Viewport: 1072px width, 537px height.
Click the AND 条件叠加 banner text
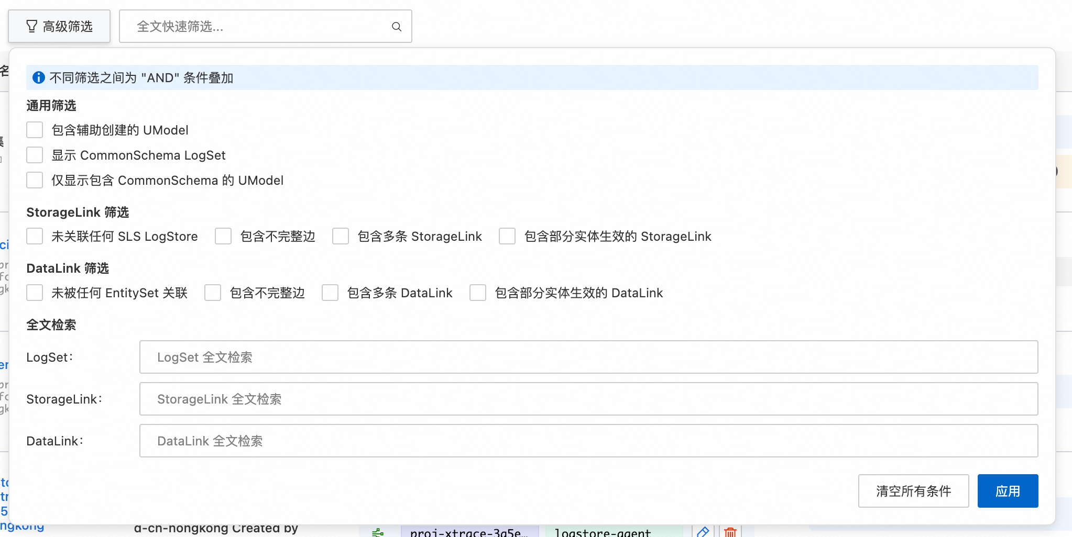click(141, 77)
